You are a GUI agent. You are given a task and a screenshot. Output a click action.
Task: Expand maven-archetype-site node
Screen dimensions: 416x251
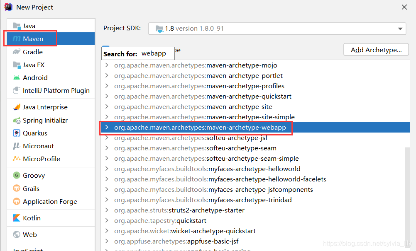107,106
